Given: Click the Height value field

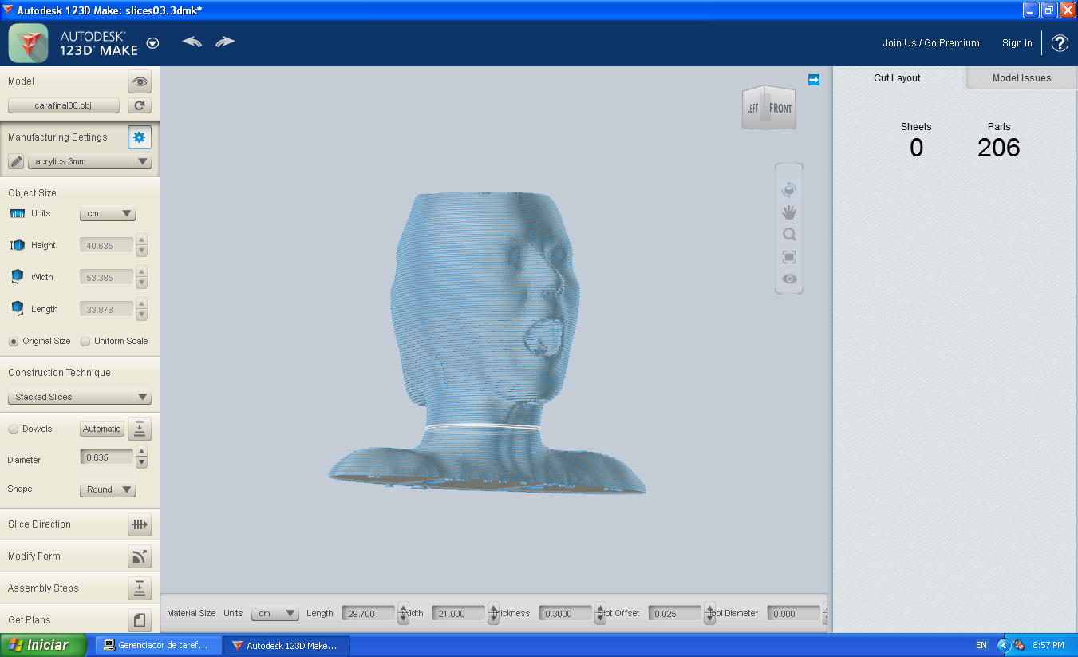Looking at the screenshot, I should [x=107, y=246].
